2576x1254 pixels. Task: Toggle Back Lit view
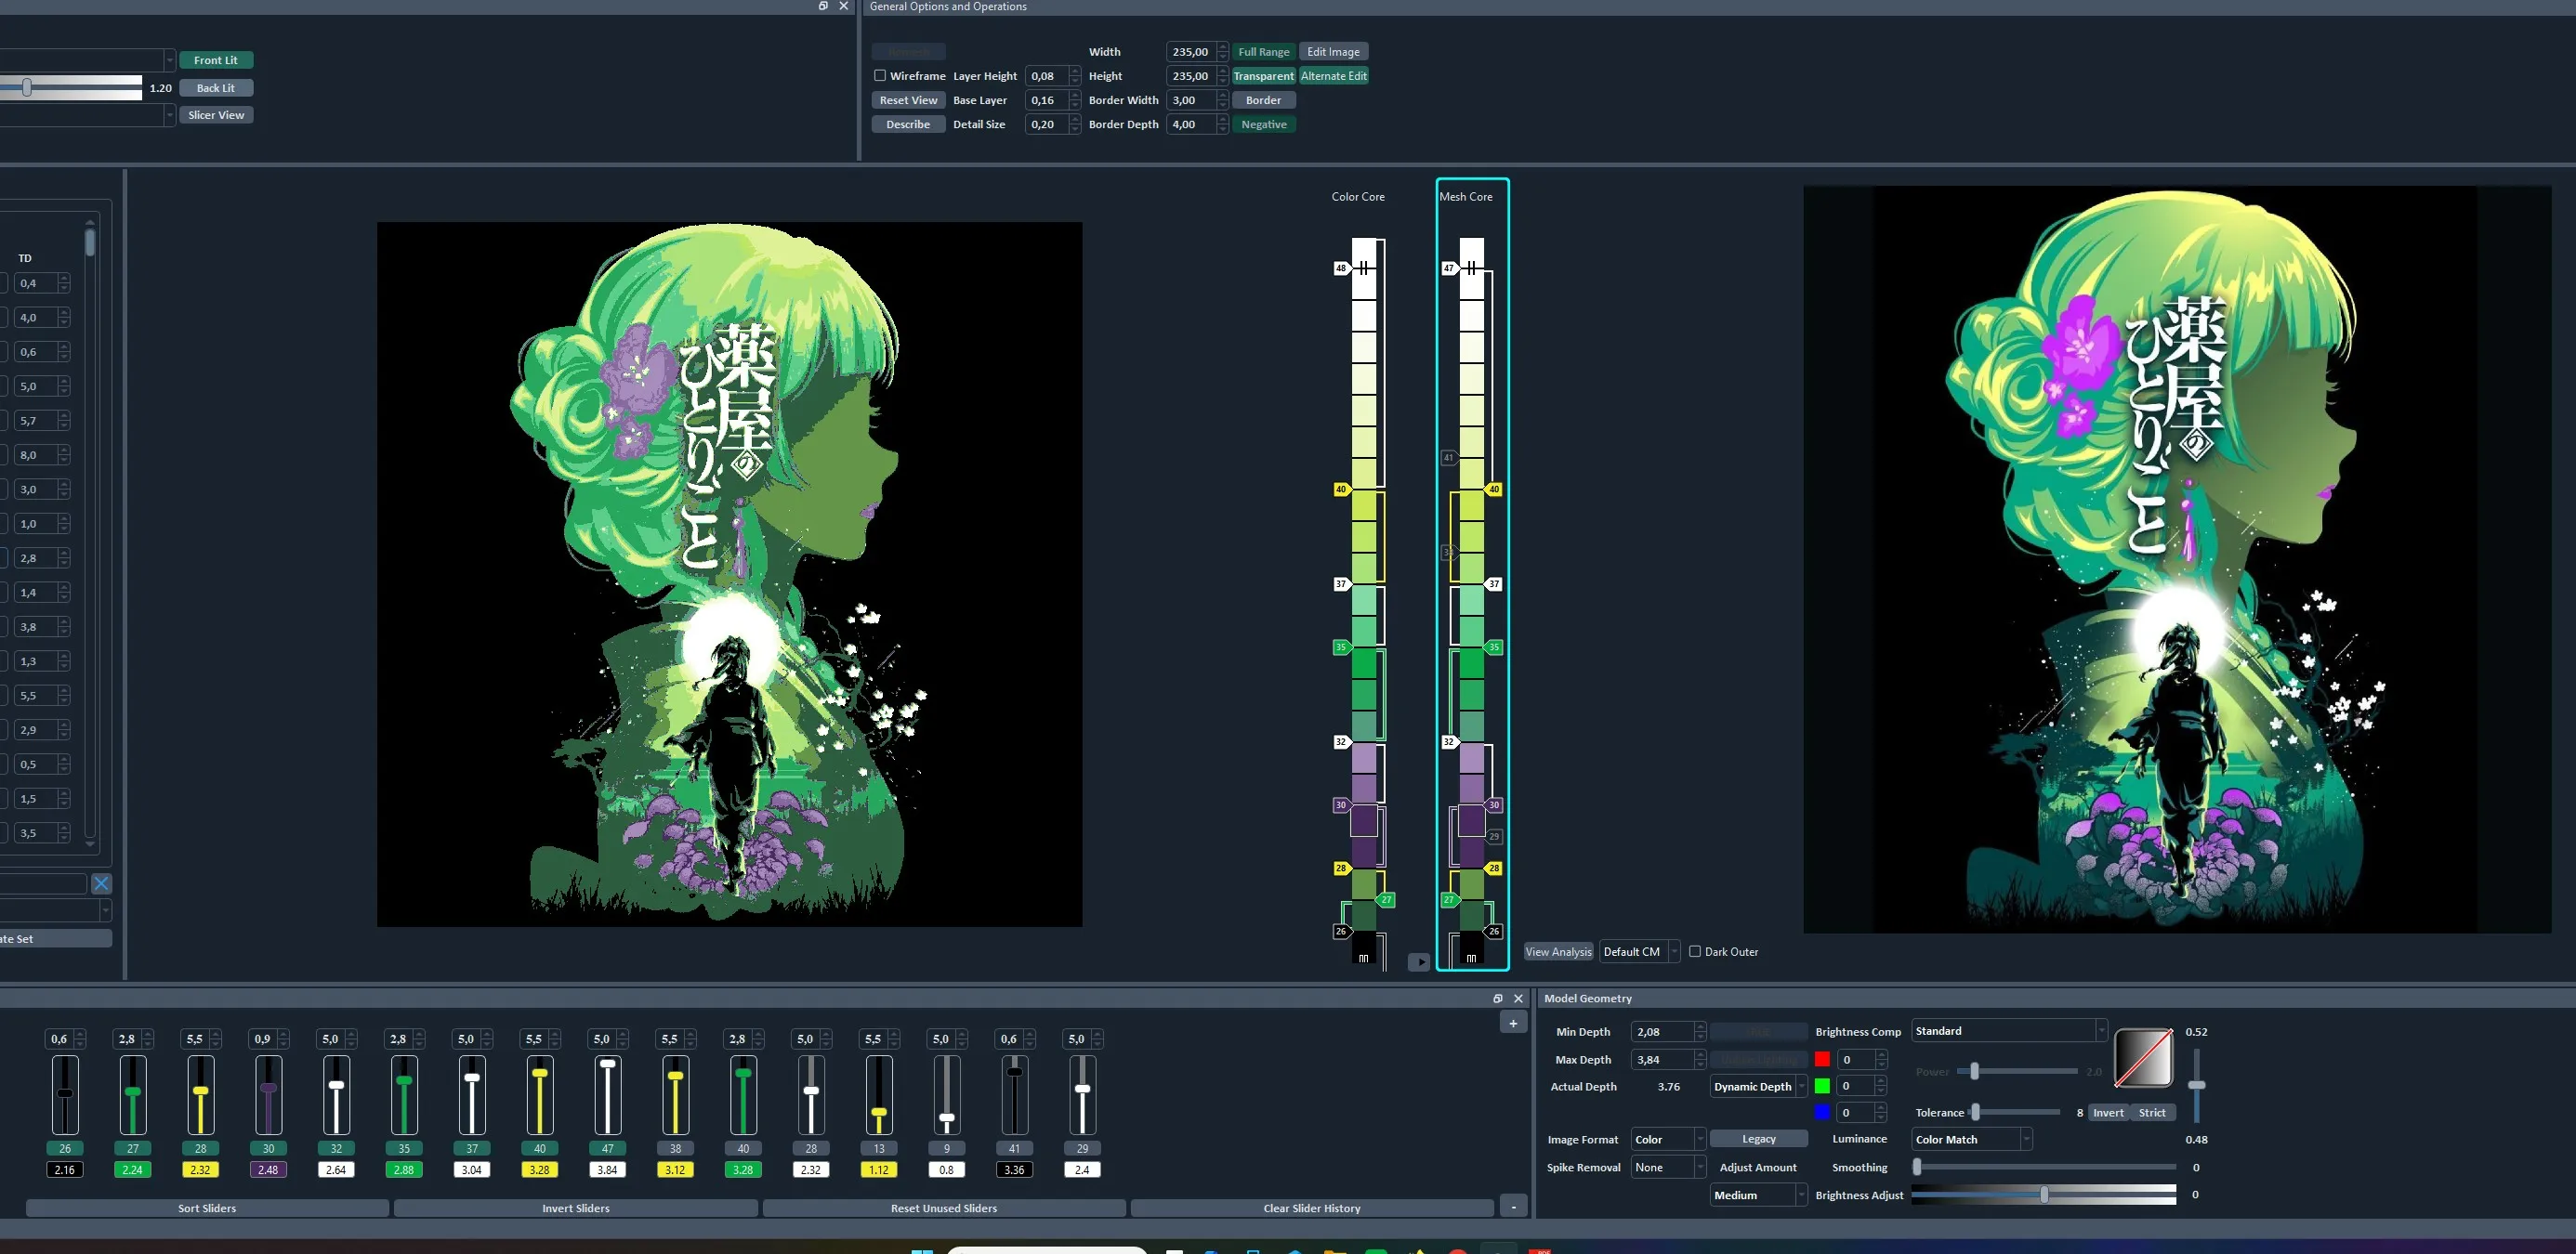[x=216, y=88]
